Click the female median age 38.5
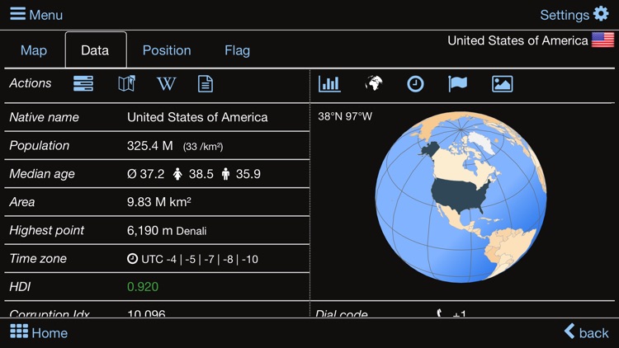This screenshot has height=348, width=619. click(x=201, y=174)
